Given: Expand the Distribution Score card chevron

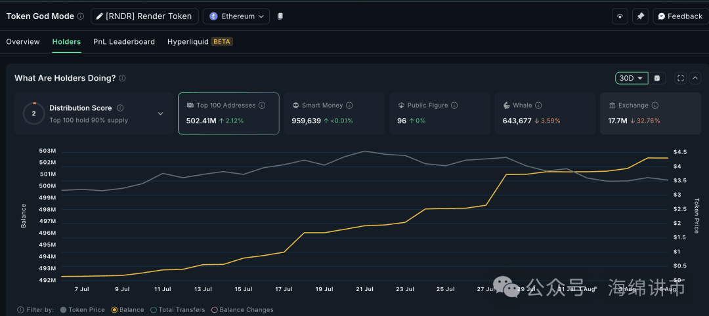Looking at the screenshot, I should click(161, 114).
